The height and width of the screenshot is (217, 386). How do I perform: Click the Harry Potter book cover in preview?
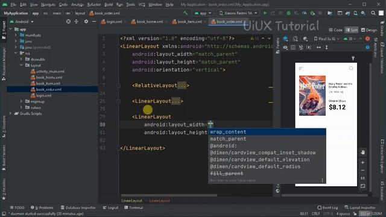pos(312,95)
